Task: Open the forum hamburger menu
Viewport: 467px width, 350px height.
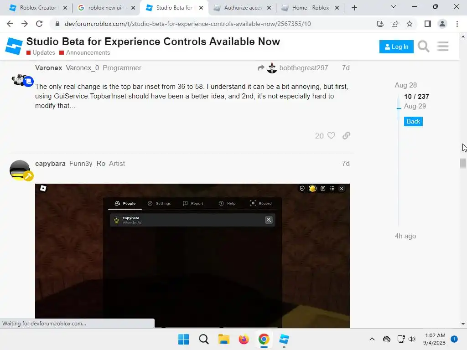Action: click(x=443, y=46)
